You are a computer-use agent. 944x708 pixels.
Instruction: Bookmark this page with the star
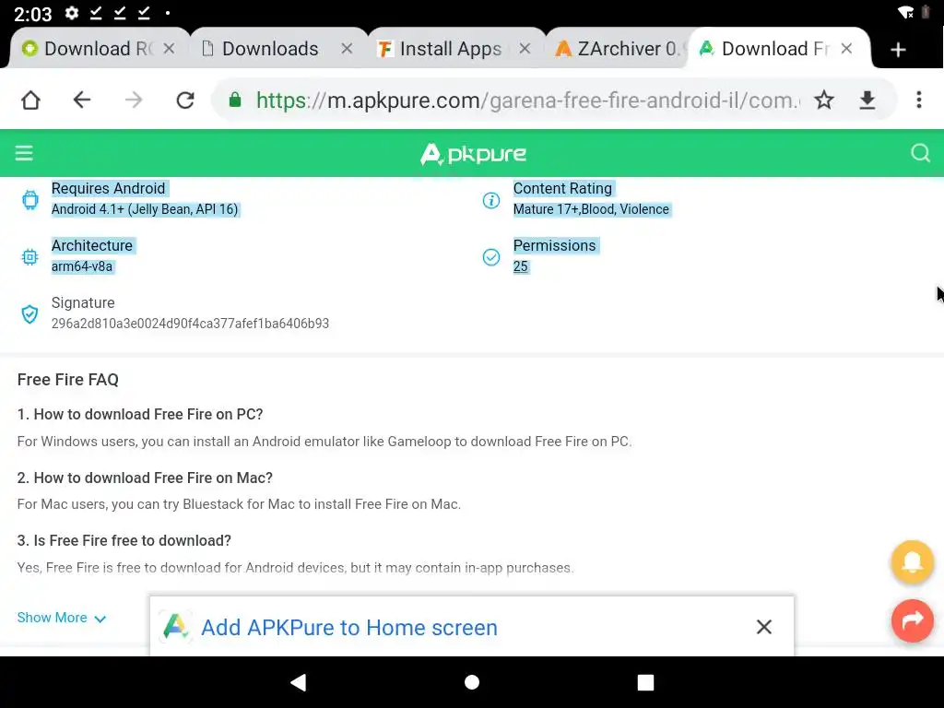(x=824, y=100)
